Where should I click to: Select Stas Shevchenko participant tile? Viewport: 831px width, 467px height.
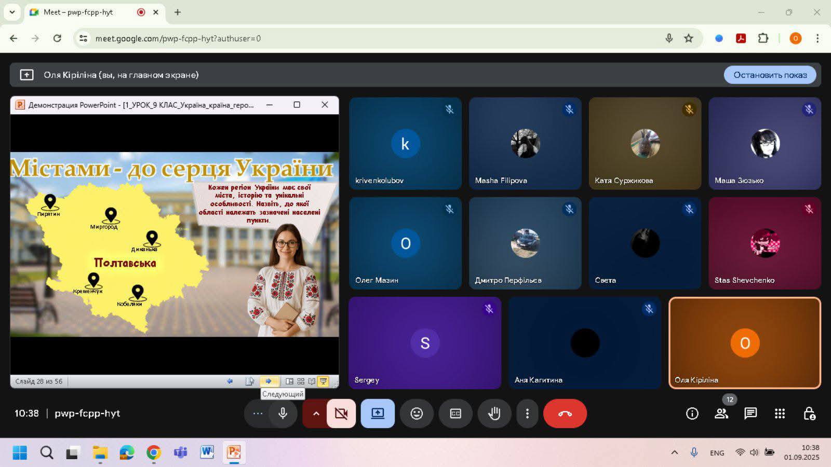click(x=765, y=243)
